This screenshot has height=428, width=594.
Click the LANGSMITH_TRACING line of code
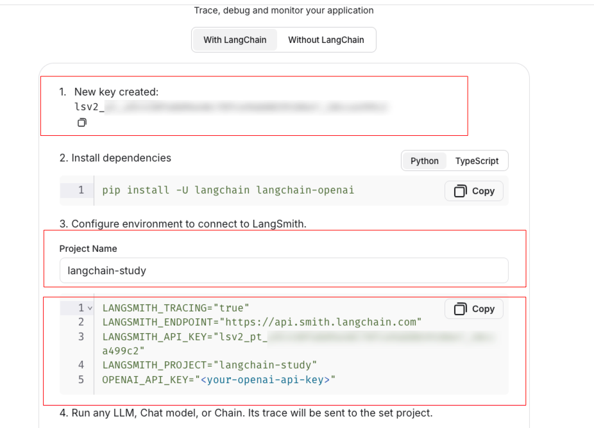point(175,308)
